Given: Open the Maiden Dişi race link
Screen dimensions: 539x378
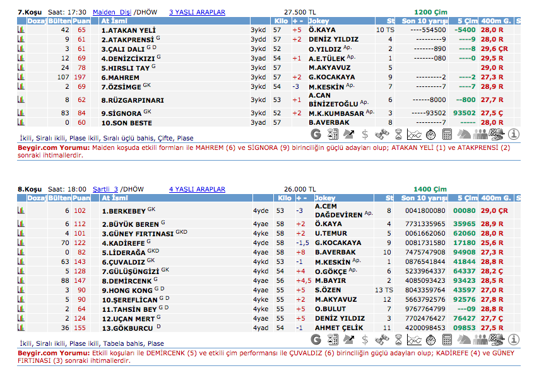Looking at the screenshot, I should tap(113, 12).
